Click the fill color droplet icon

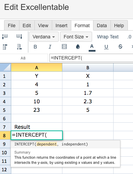tap(78, 47)
